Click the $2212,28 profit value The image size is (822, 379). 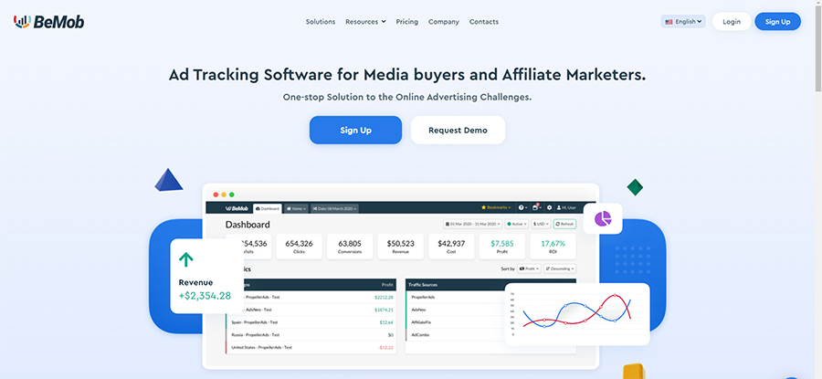[384, 297]
